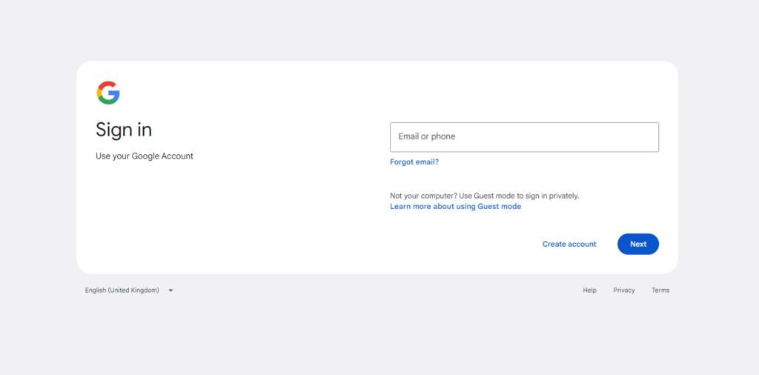Open the Privacy footer link
The height and width of the screenshot is (375, 759).
624,291
